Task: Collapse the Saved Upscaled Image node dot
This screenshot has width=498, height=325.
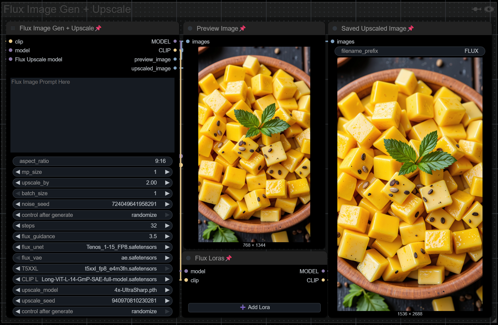Action: click(x=335, y=28)
